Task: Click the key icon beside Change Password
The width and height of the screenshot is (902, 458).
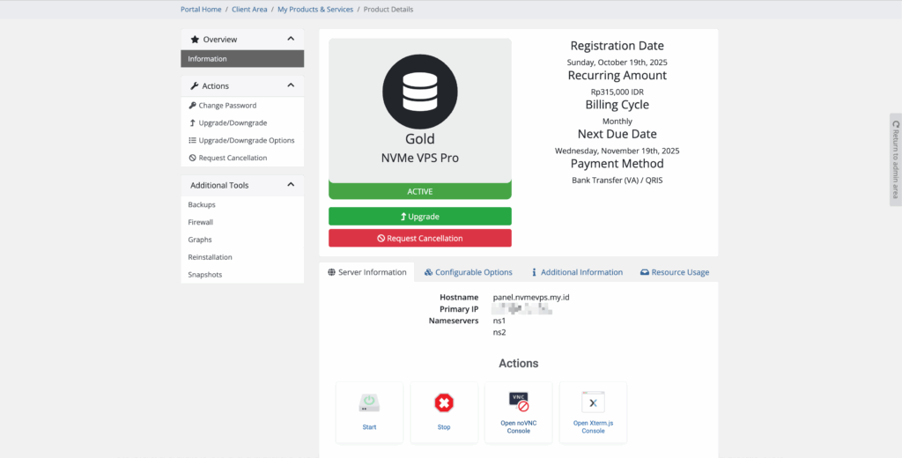Action: (192, 106)
